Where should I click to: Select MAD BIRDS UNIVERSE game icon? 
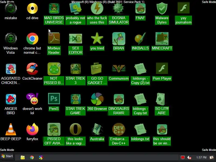pos(54,9)
